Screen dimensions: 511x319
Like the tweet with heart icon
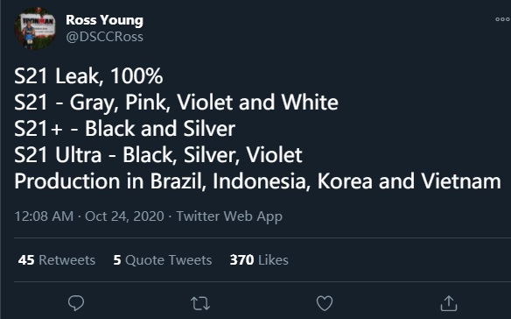[325, 303]
